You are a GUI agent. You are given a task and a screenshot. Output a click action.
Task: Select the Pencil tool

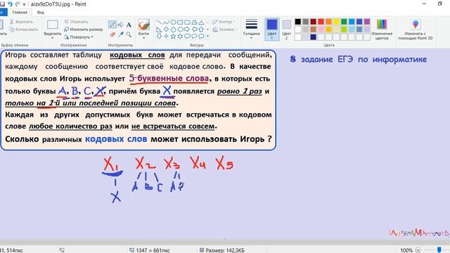[112, 25]
